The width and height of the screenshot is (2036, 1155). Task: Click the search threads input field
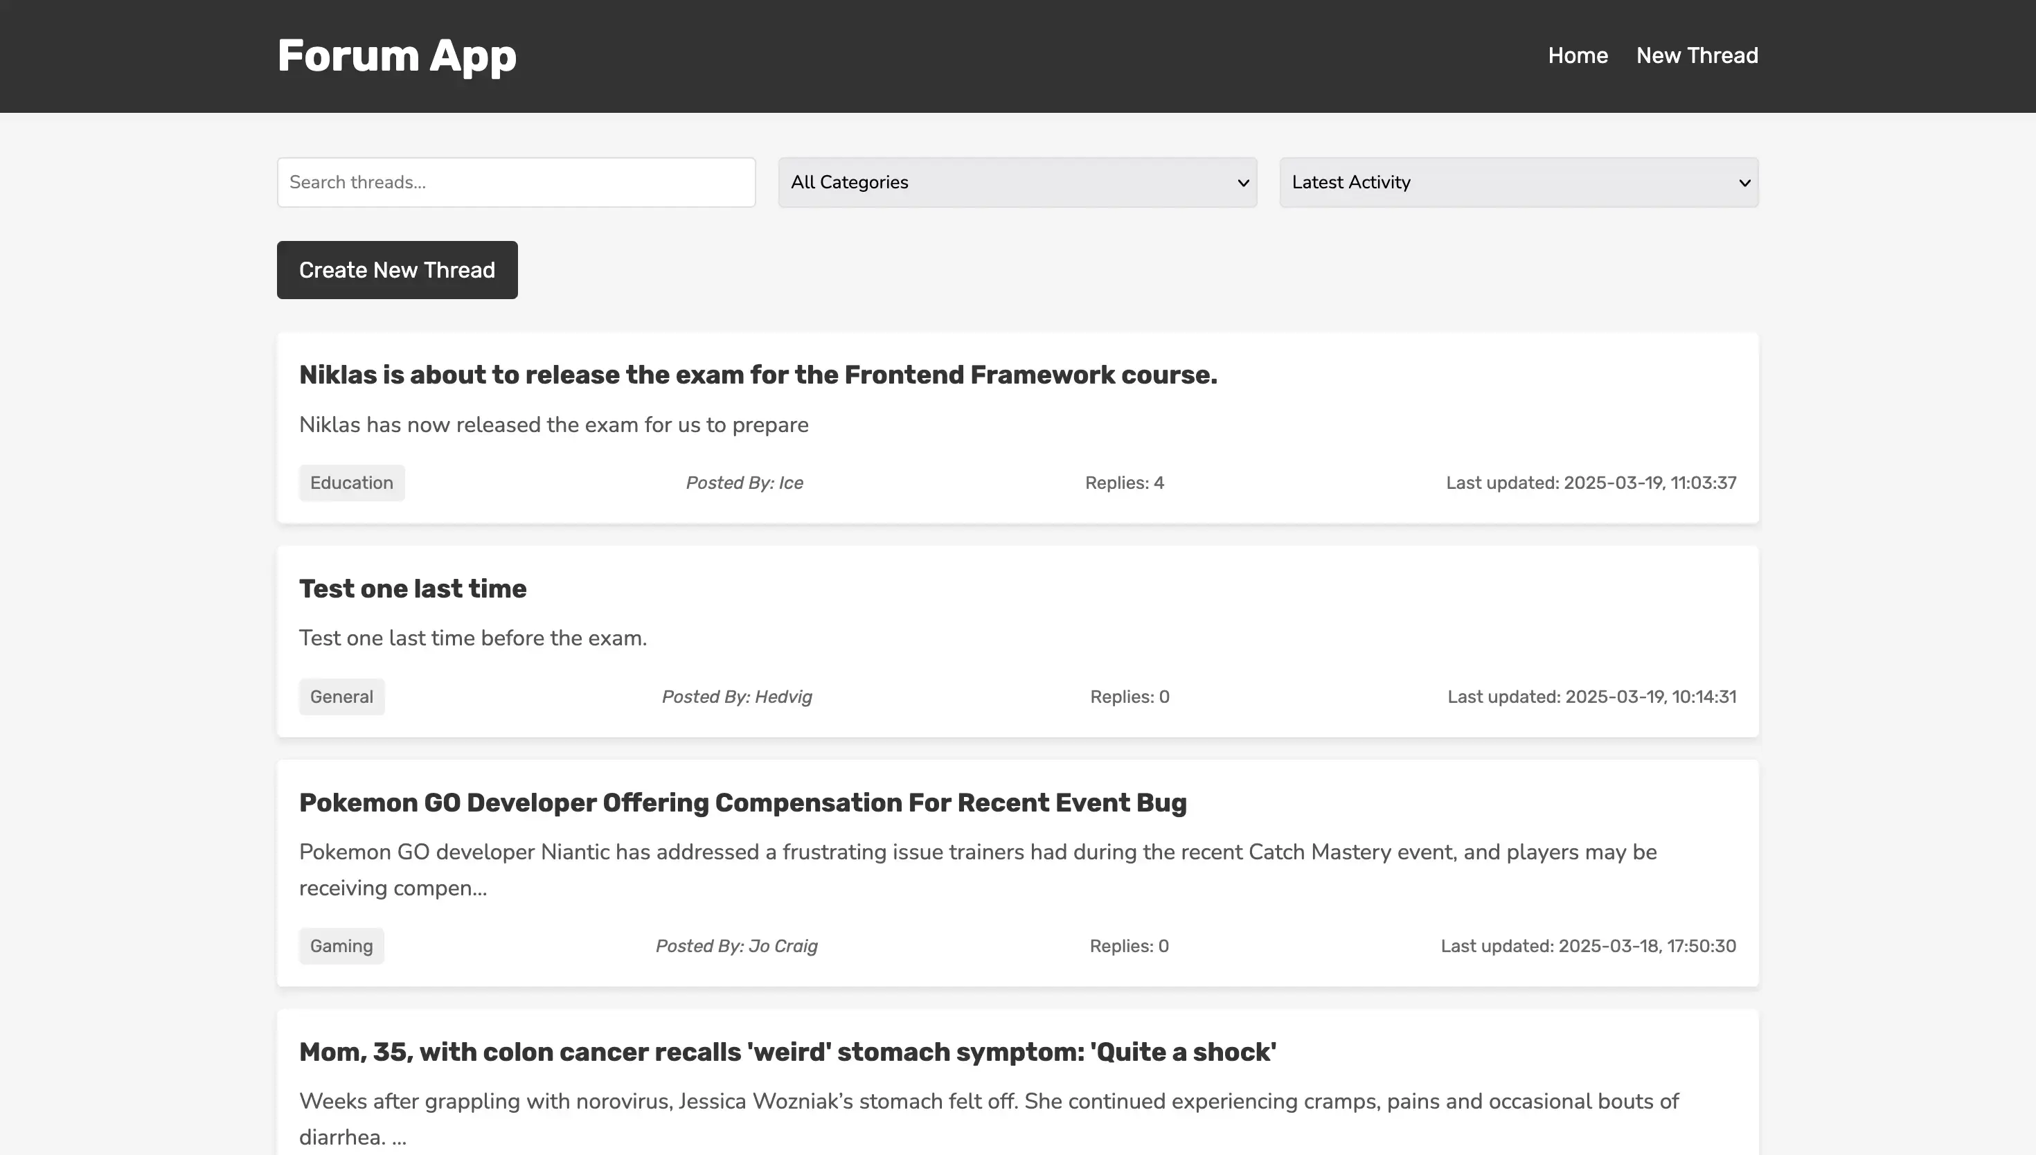tap(515, 181)
